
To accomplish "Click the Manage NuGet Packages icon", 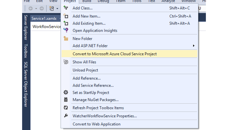I will pyautogui.click(x=66, y=99).
